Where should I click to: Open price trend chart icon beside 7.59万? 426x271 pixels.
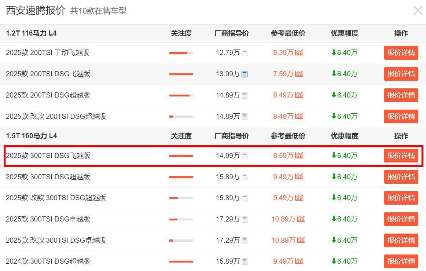pos(299,74)
